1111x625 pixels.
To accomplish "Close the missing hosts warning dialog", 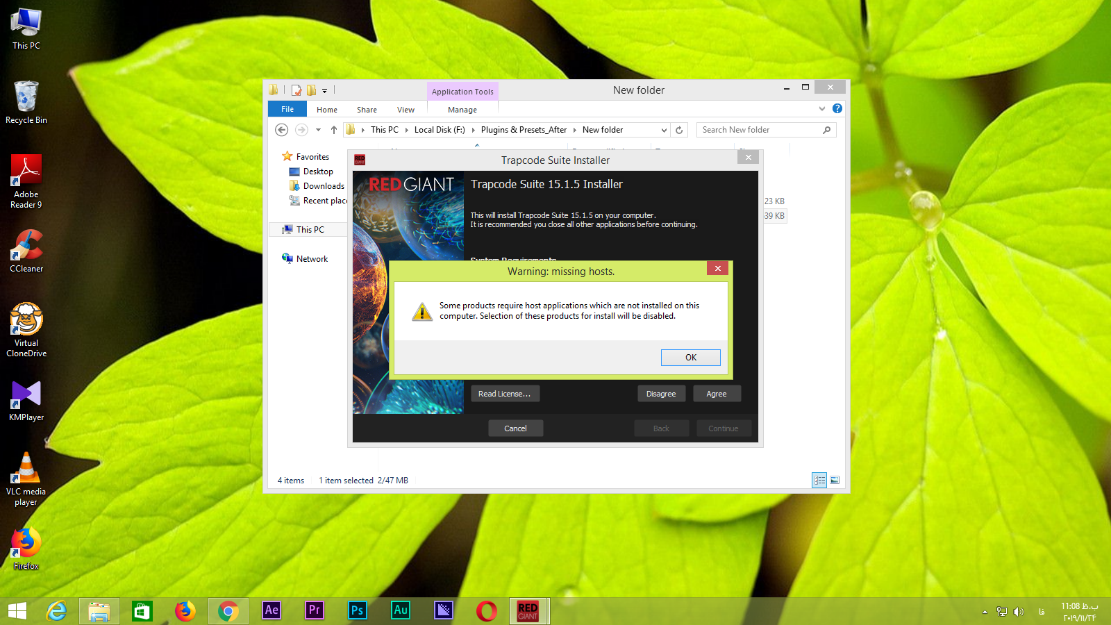I will 717,268.
